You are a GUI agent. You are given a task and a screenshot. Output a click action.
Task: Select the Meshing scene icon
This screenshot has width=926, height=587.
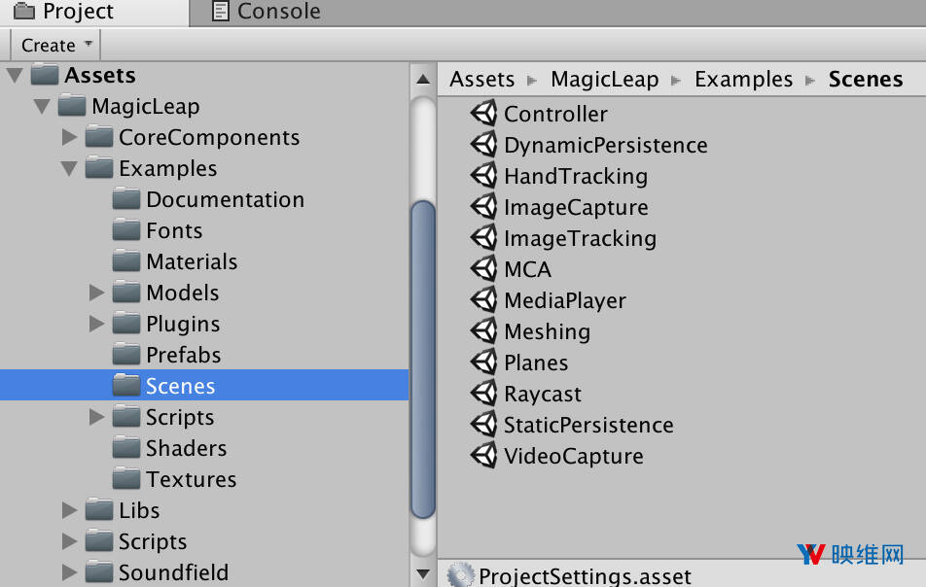click(x=483, y=331)
